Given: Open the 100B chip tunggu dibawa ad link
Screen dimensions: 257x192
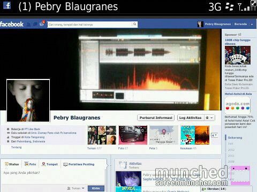Looking at the screenshot, I should pyautogui.click(x=237, y=42).
